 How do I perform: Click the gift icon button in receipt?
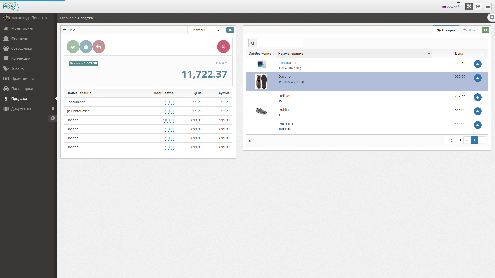86,47
